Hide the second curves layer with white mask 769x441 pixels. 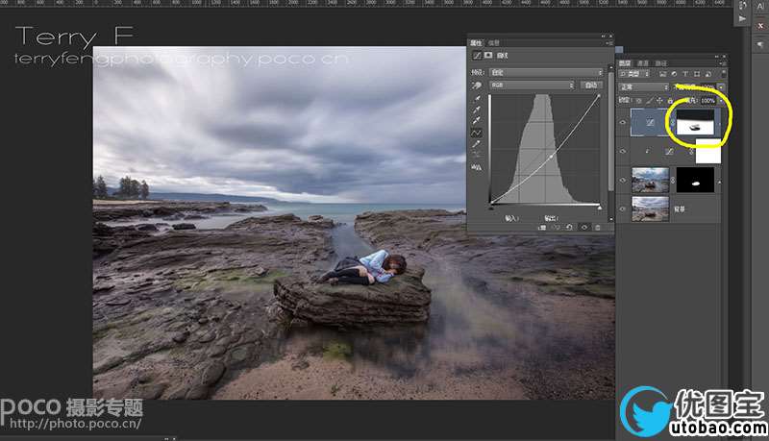click(623, 151)
